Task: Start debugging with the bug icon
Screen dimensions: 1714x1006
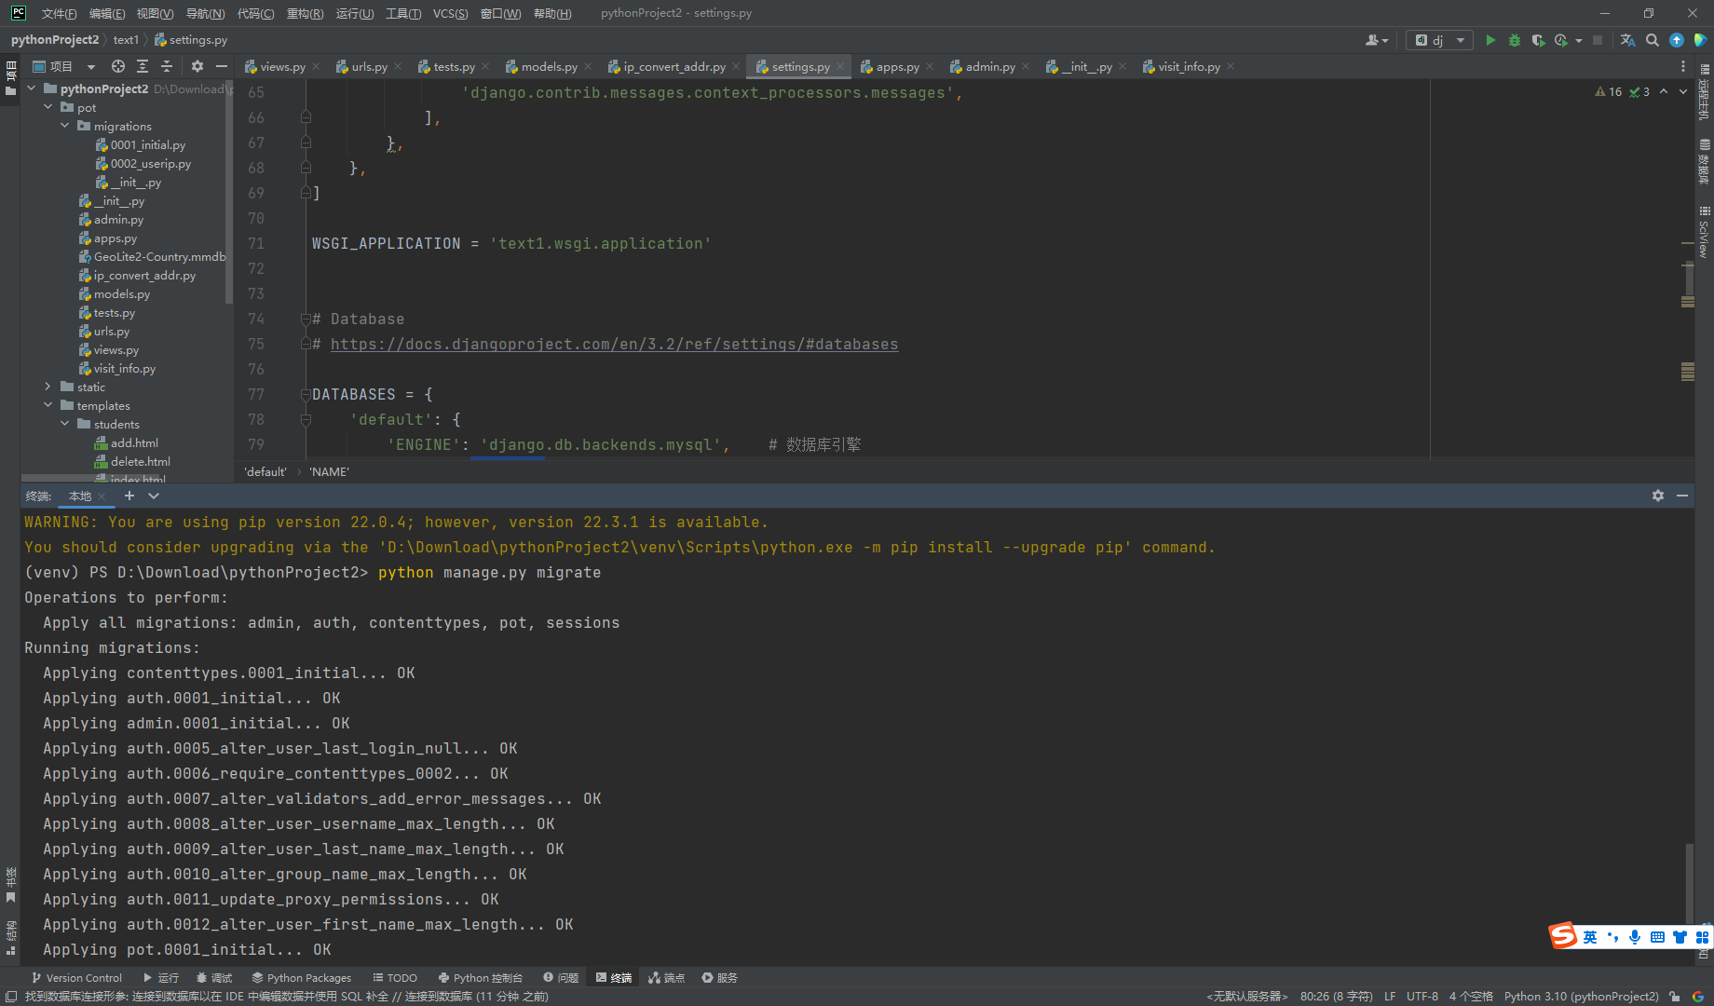Action: [1515, 40]
